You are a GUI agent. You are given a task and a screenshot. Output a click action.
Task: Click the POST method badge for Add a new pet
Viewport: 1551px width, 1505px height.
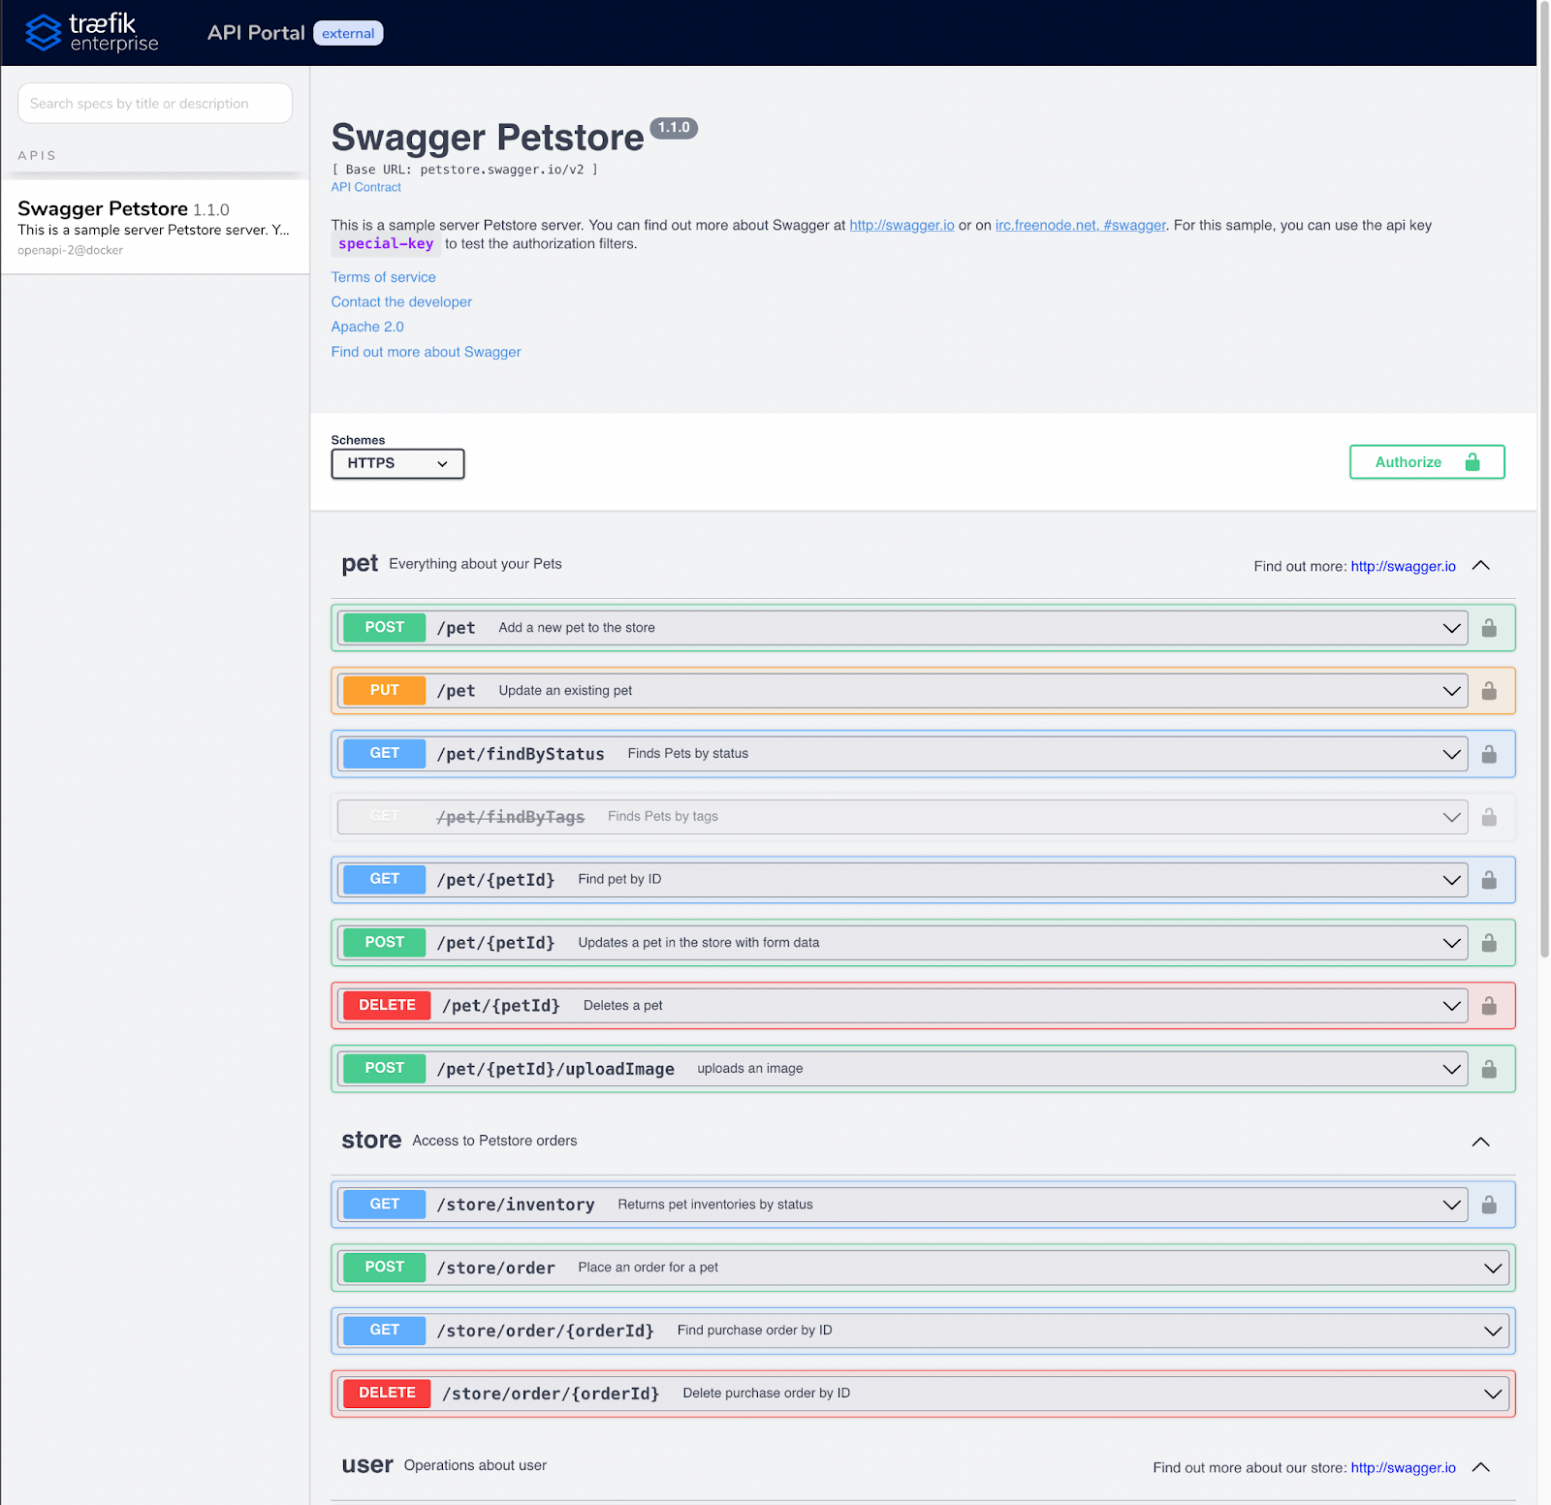[x=384, y=628]
